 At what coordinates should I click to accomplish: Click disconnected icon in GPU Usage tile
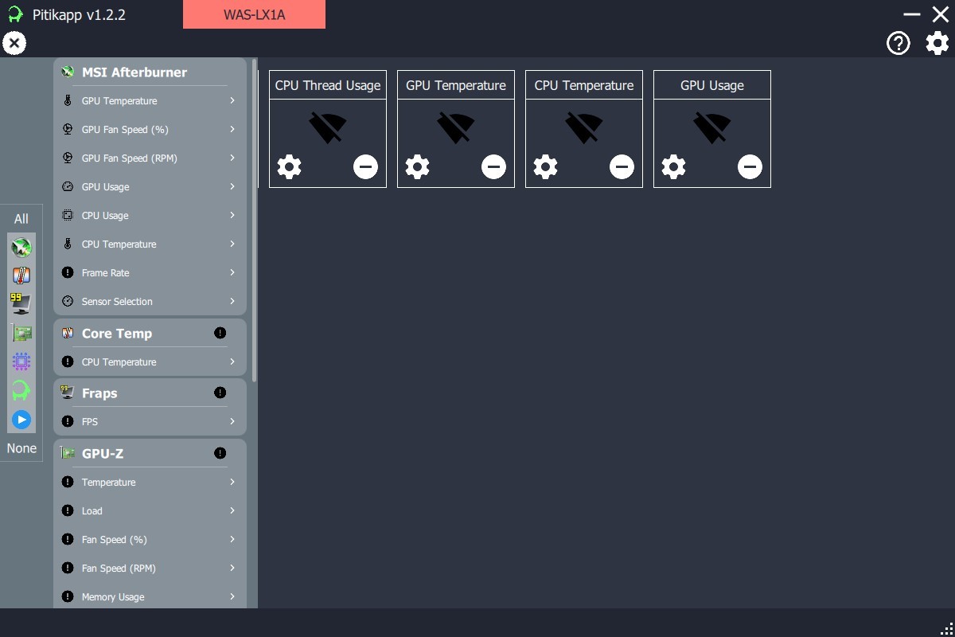(x=712, y=127)
